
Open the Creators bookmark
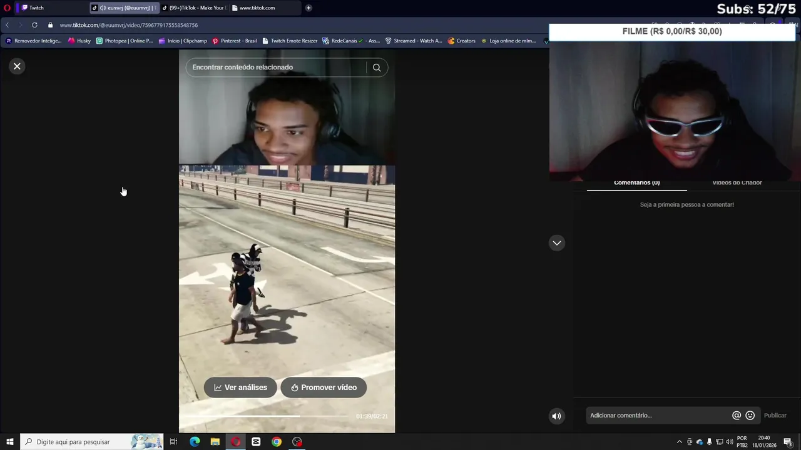[x=462, y=41]
